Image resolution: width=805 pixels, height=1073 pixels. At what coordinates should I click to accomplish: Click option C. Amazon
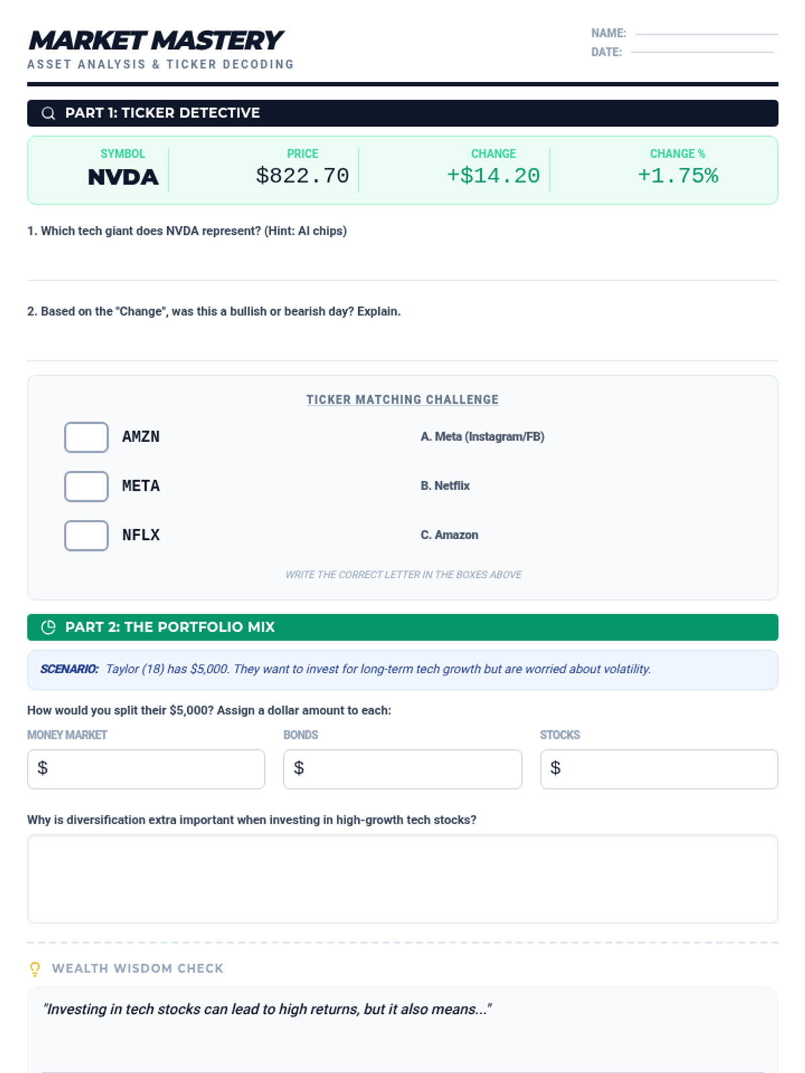449,535
